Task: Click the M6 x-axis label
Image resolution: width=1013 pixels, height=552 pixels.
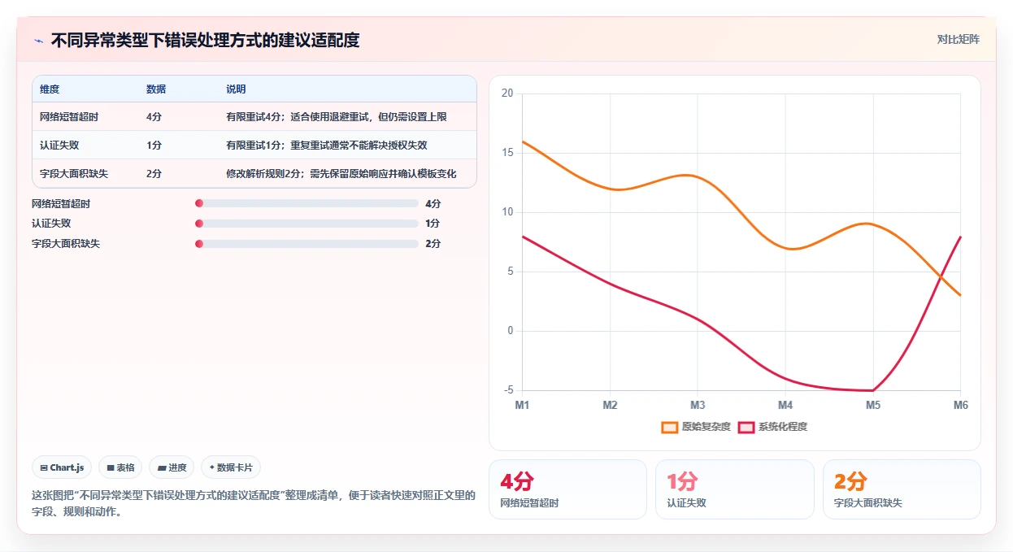Action: pos(960,405)
